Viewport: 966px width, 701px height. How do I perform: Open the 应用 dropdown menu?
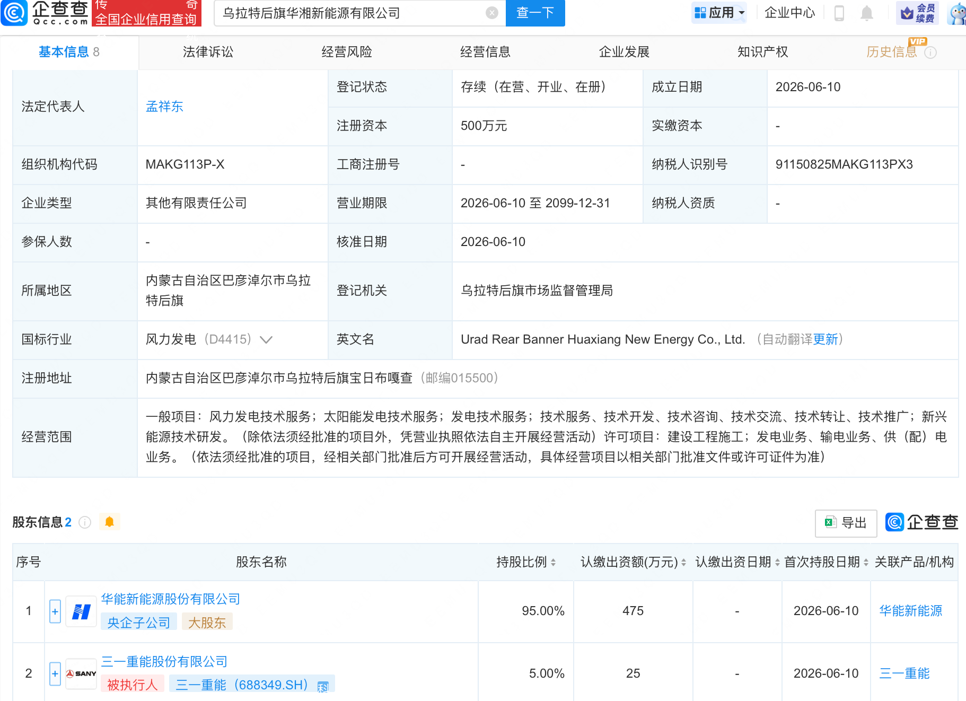coord(719,13)
